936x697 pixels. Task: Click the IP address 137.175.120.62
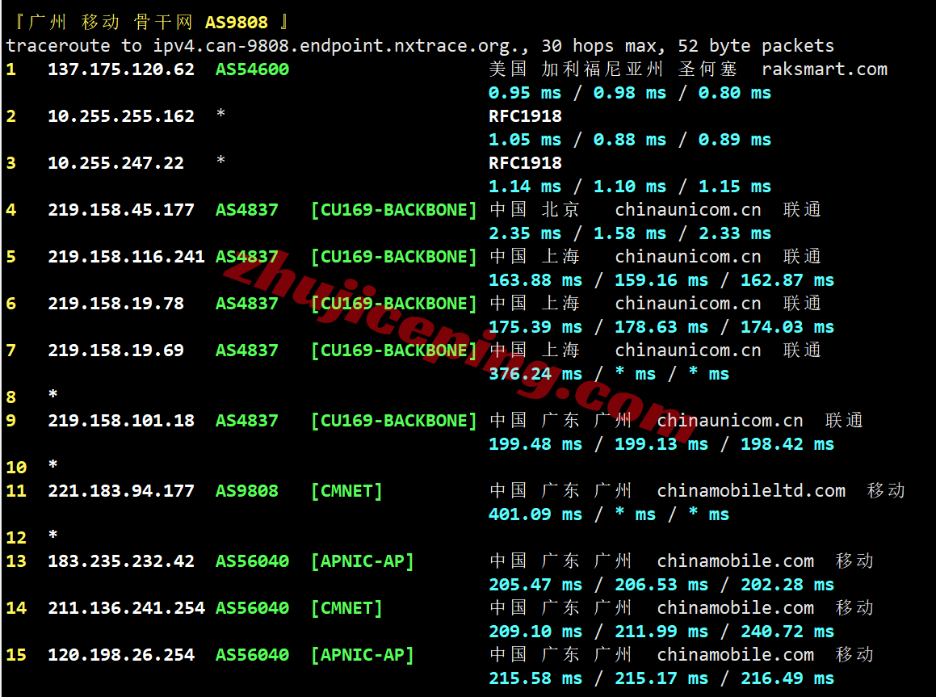point(121,69)
